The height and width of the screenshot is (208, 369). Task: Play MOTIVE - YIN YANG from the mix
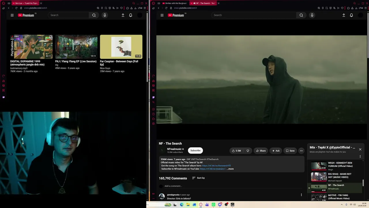click(335, 198)
